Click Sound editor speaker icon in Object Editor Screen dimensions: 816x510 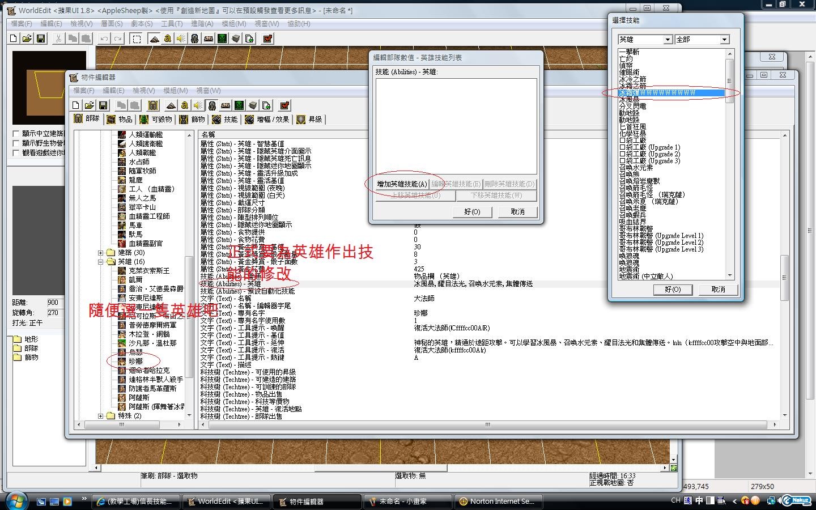198,105
